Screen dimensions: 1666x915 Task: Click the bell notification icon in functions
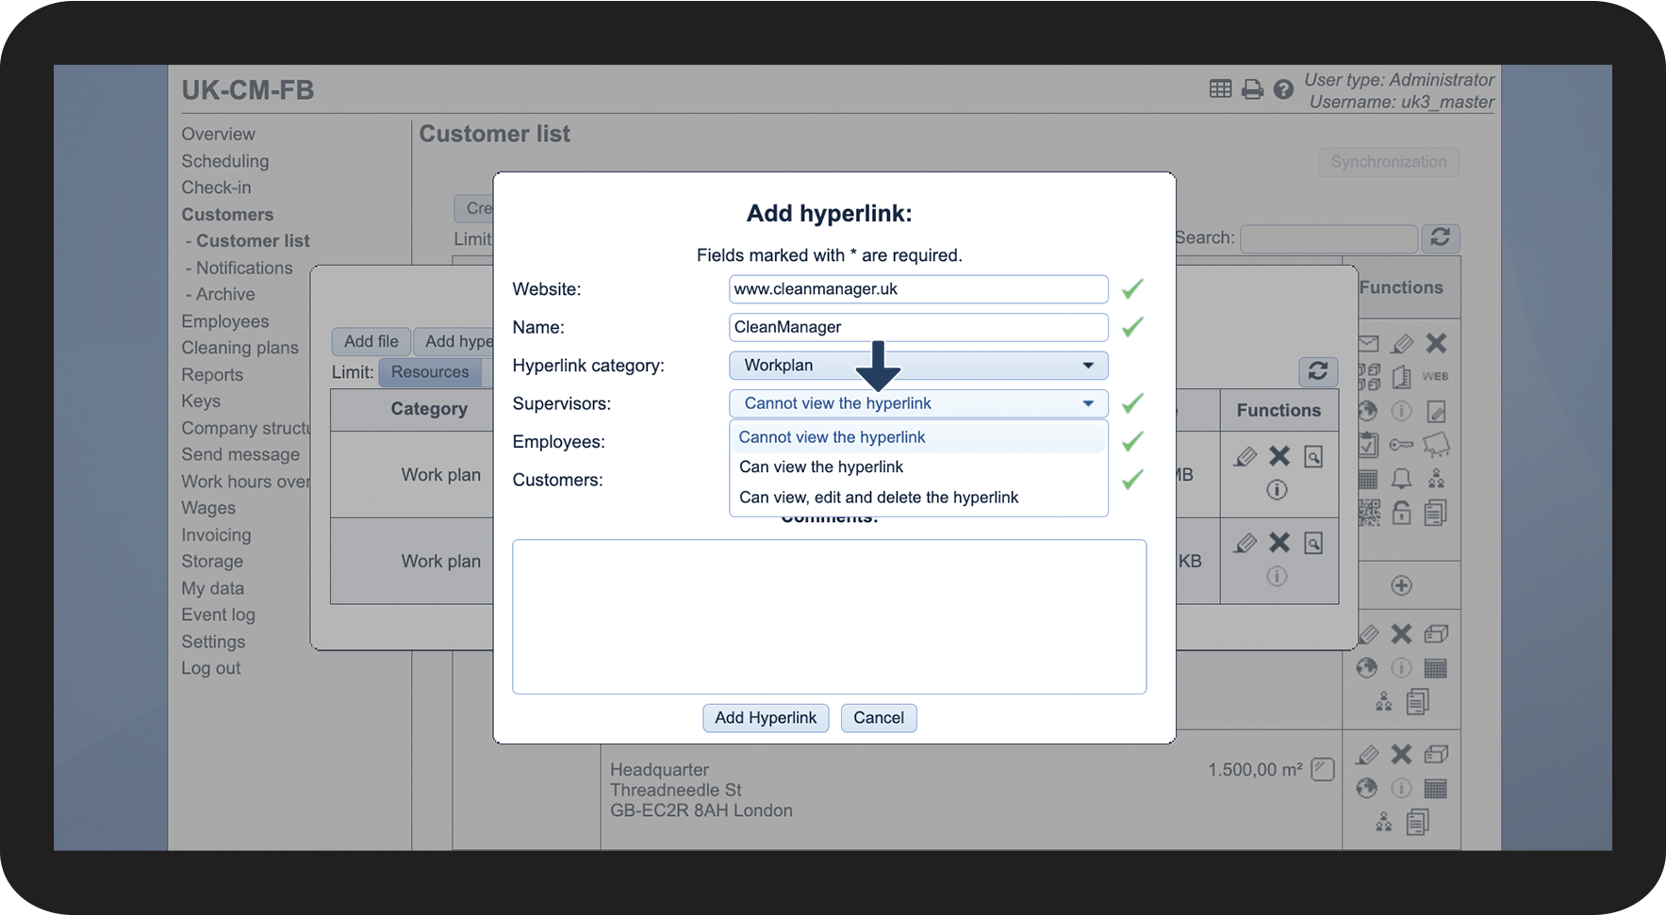(x=1402, y=479)
